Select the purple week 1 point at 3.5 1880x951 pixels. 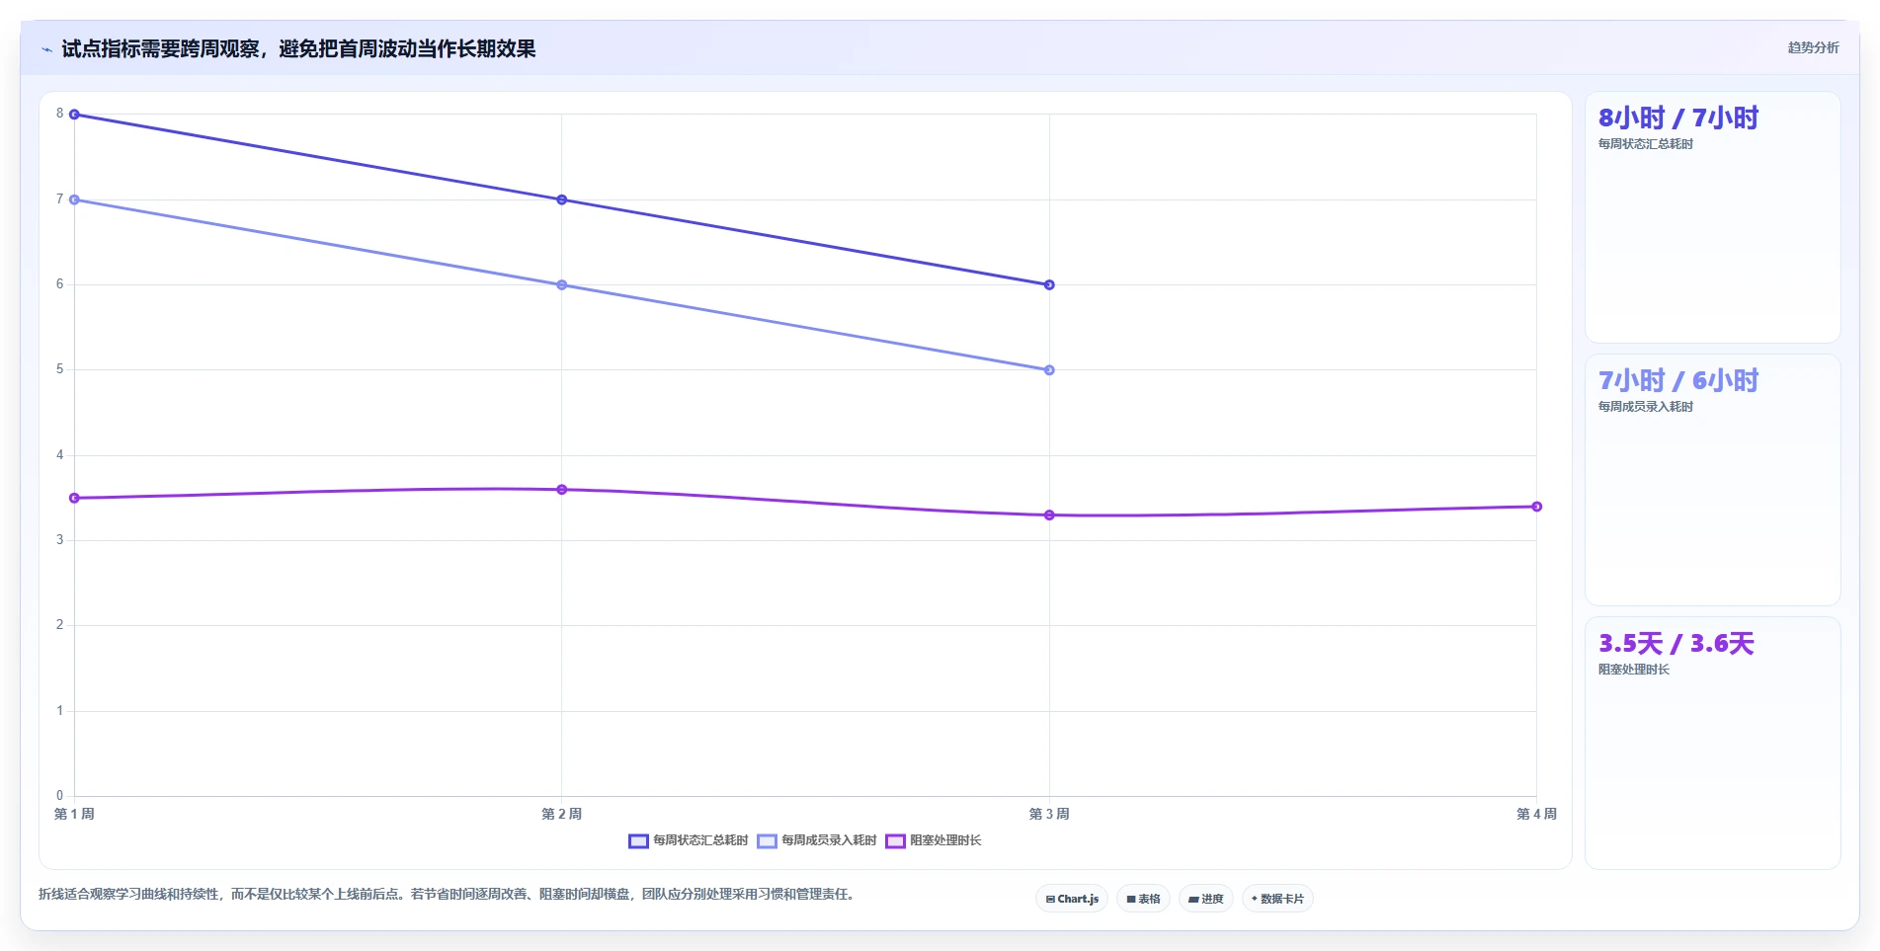(x=74, y=499)
